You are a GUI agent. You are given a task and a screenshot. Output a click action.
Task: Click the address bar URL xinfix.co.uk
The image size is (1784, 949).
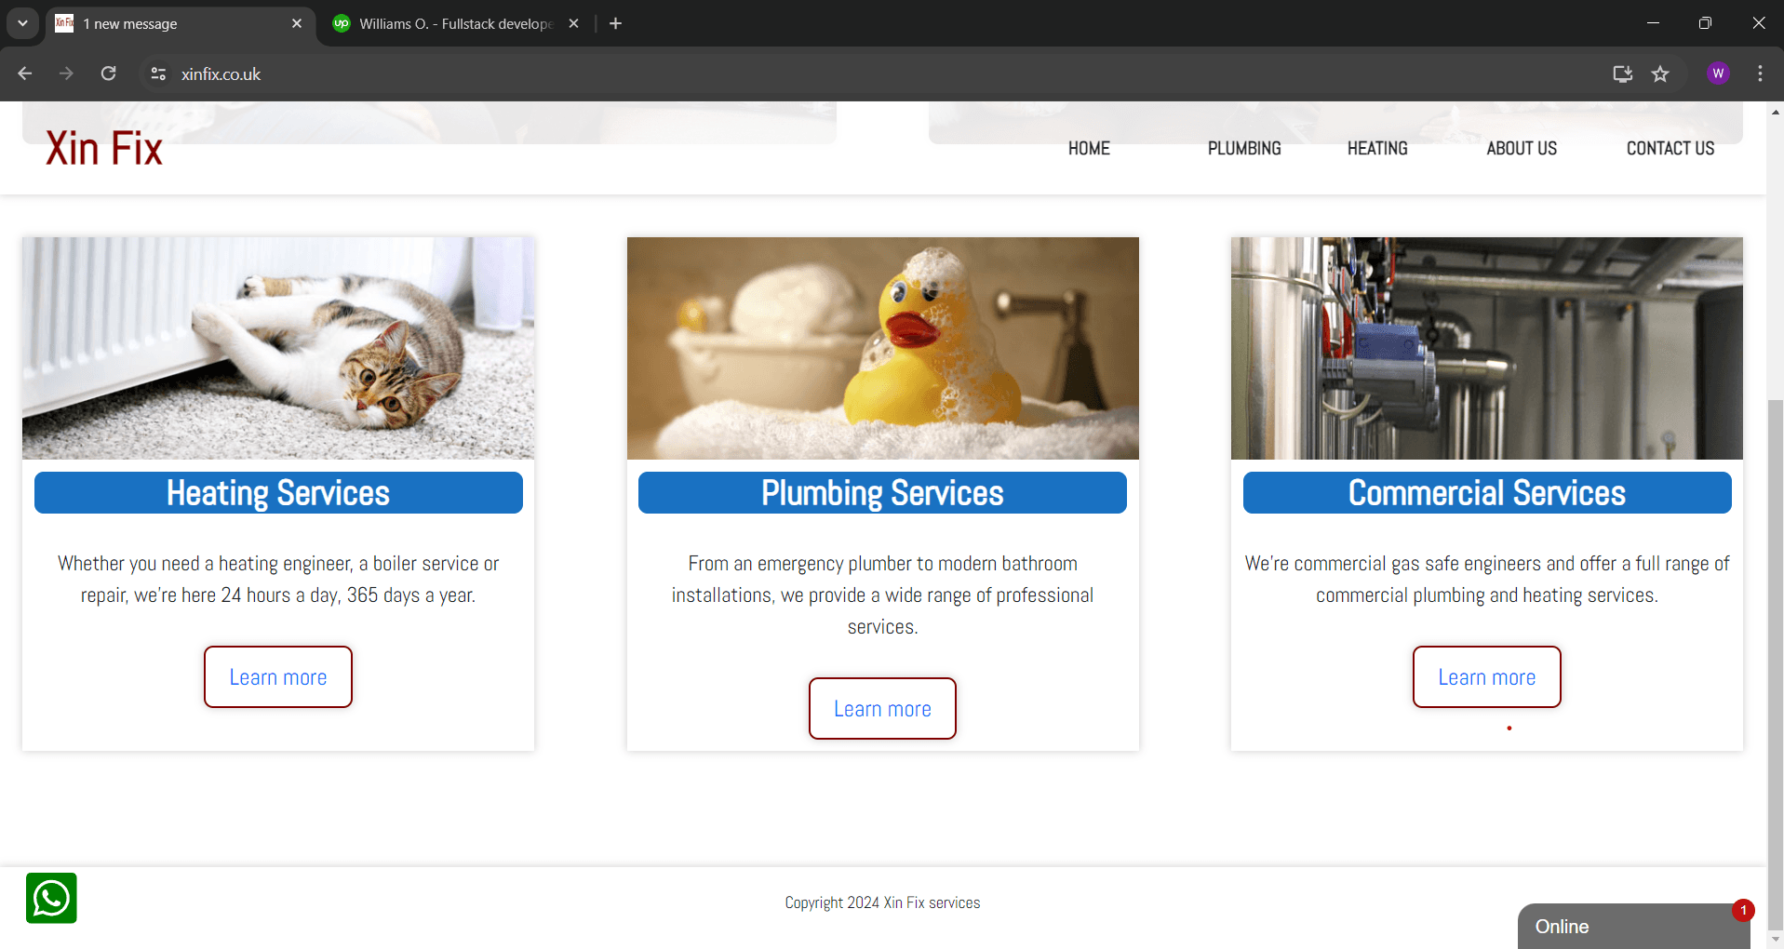coord(221,74)
